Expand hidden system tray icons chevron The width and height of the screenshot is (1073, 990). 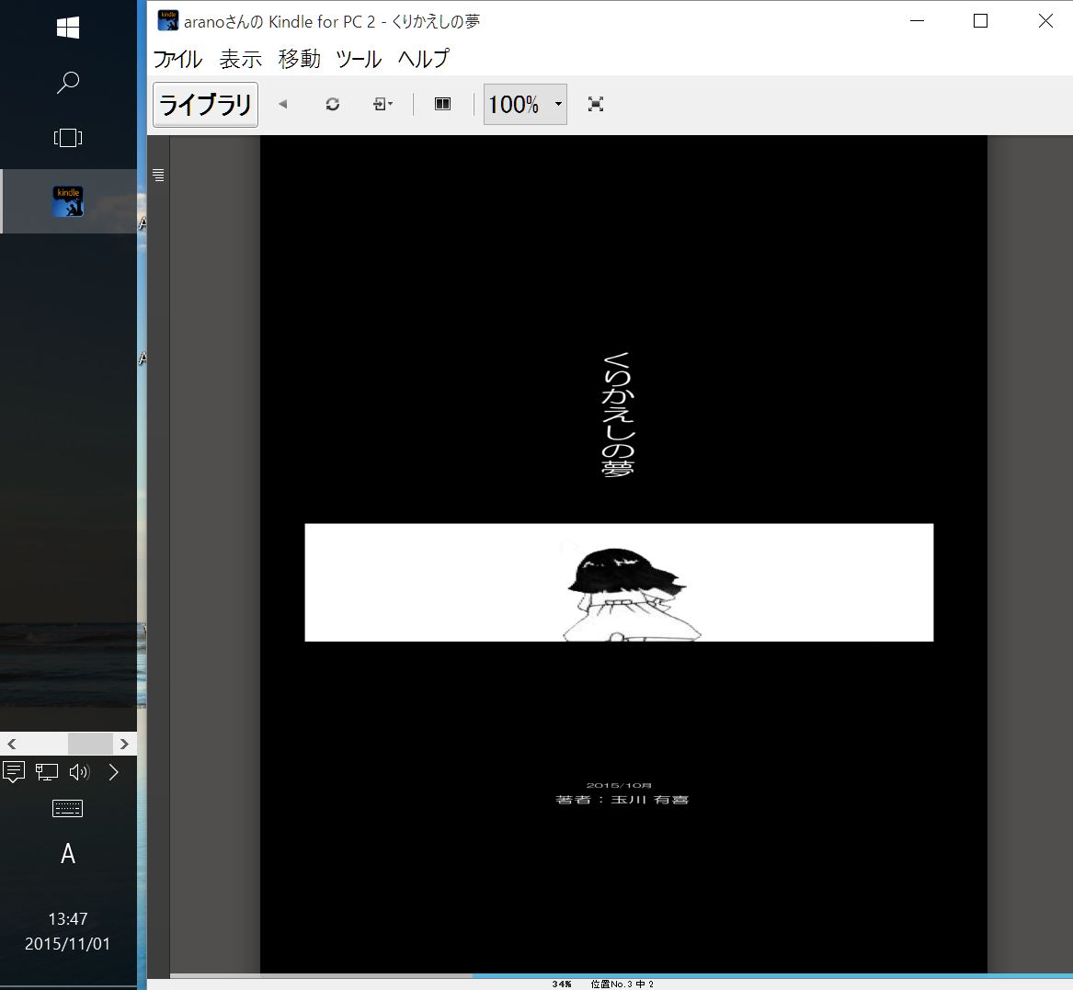tap(114, 772)
